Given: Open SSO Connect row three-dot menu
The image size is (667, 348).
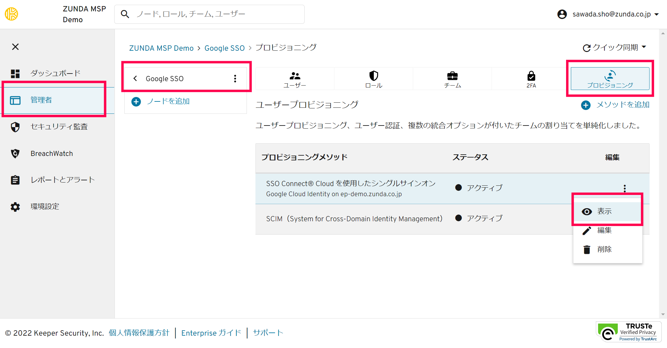Looking at the screenshot, I should point(624,188).
